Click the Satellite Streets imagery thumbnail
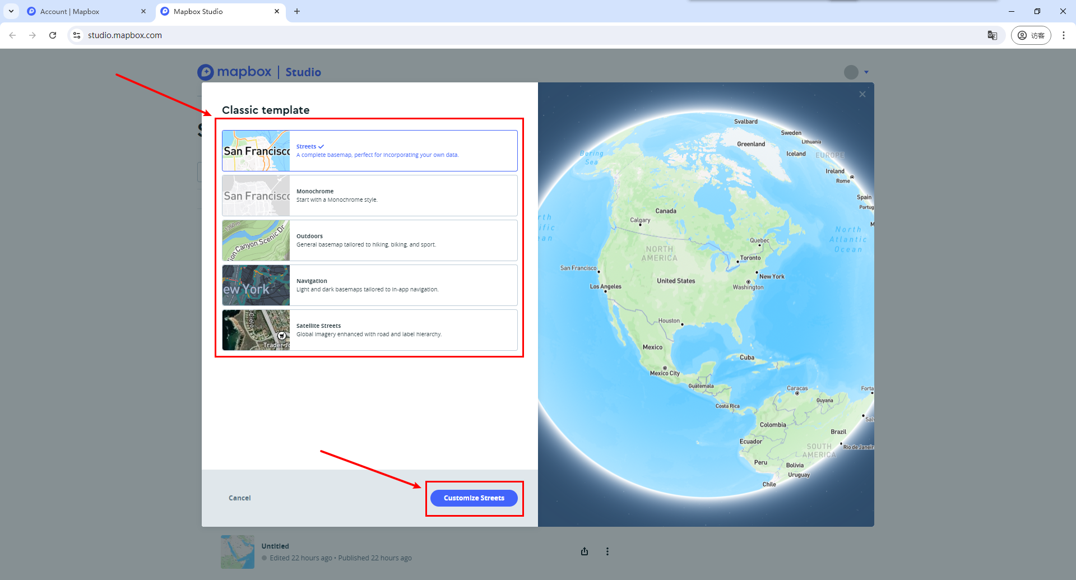 [256, 330]
